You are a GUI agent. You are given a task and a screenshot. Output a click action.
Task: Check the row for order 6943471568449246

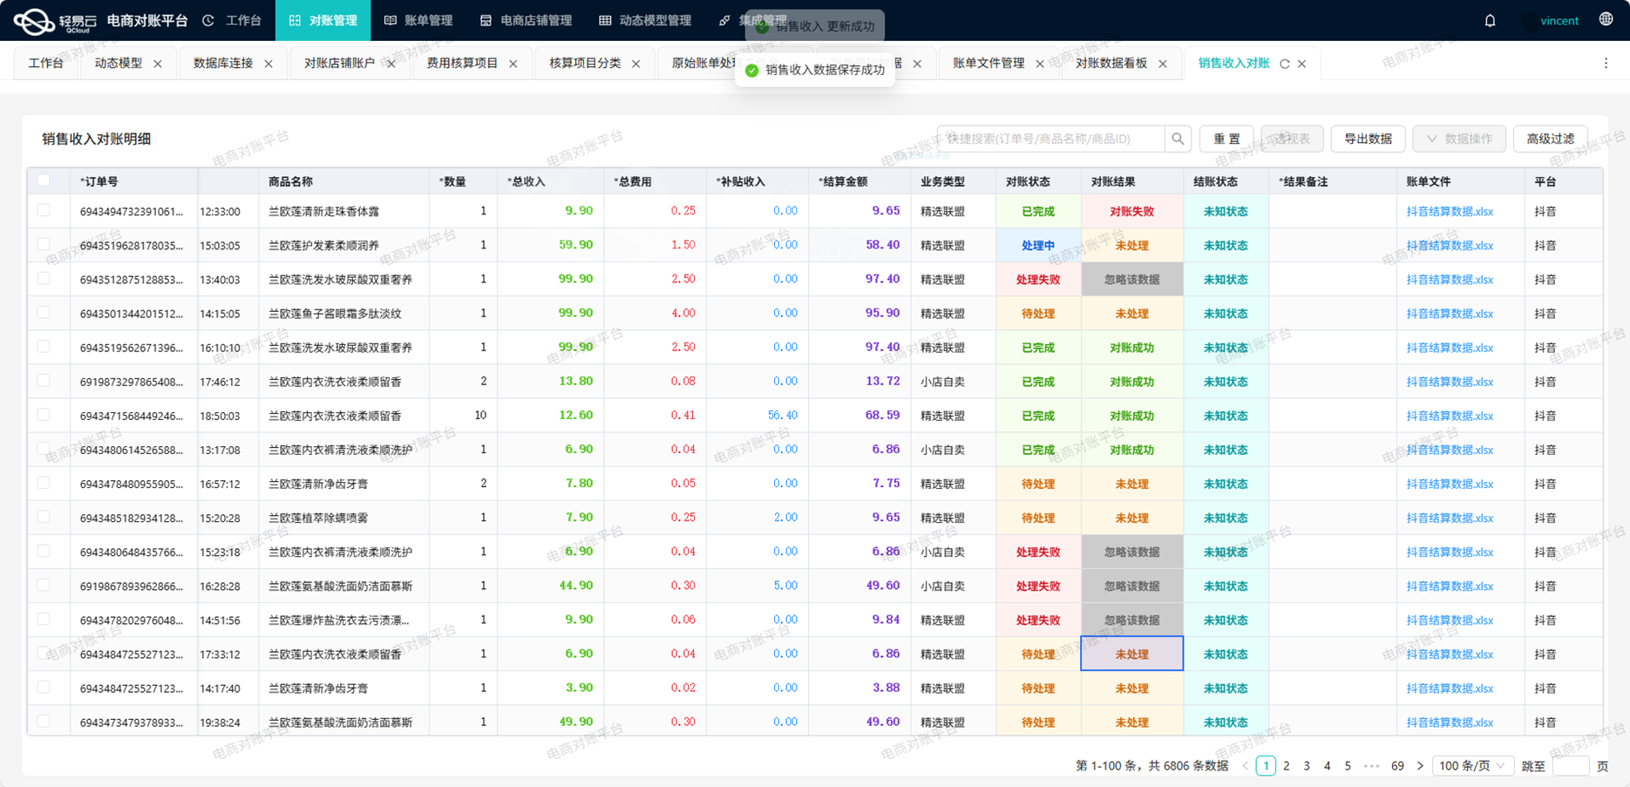pos(44,415)
